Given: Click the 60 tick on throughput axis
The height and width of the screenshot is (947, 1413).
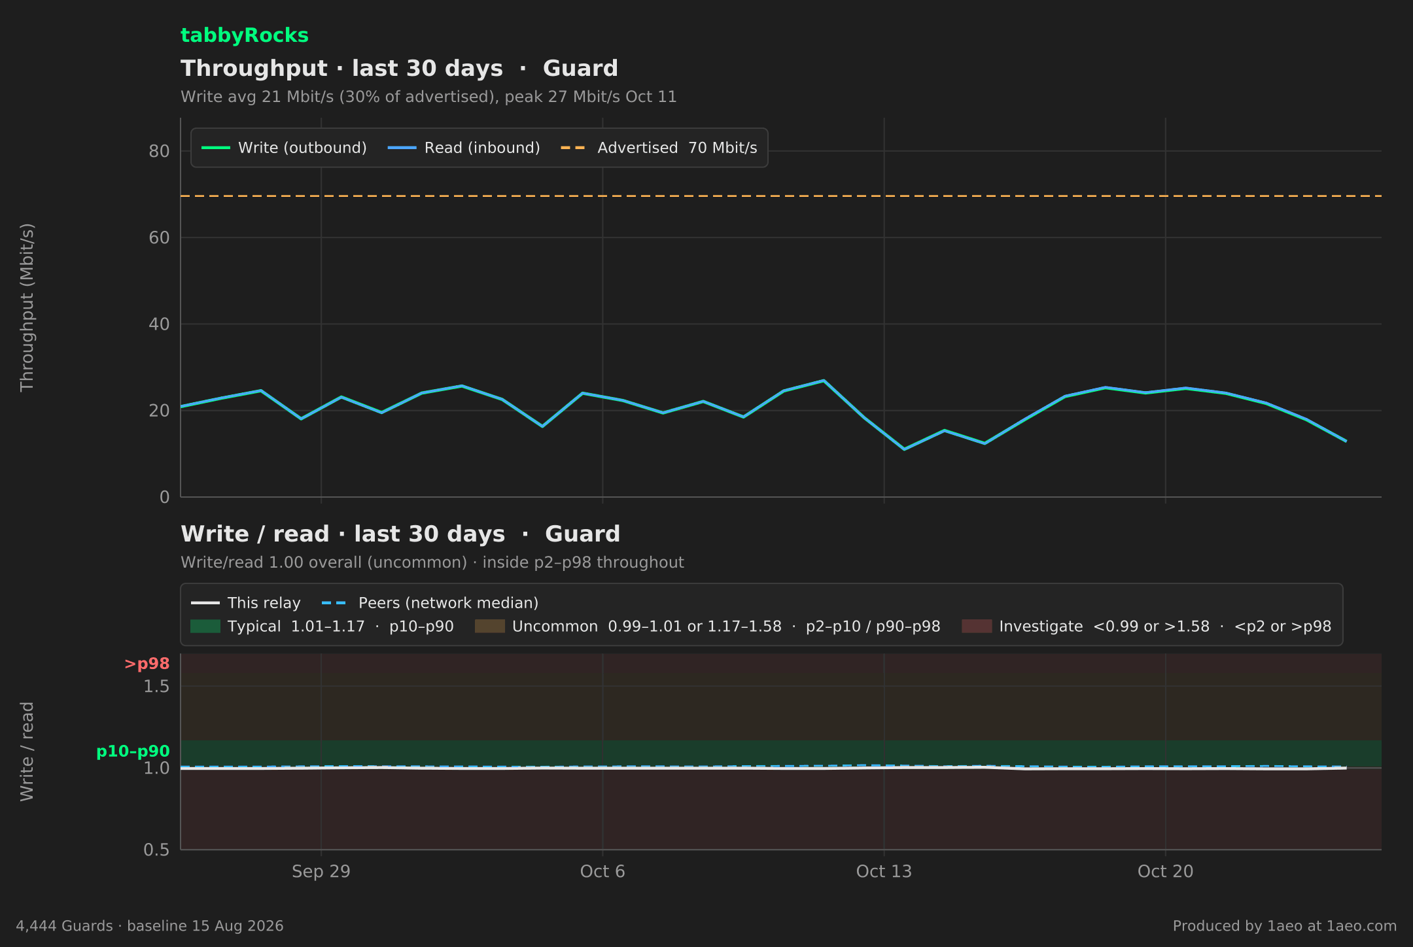Looking at the screenshot, I should [x=159, y=238].
